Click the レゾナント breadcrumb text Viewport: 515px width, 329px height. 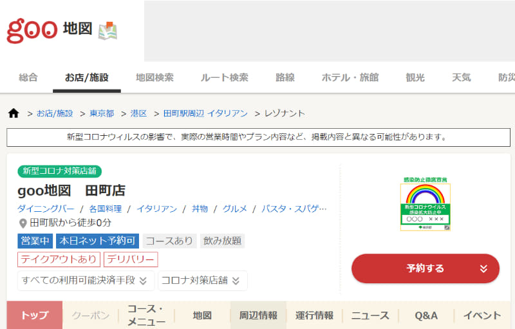[285, 113]
